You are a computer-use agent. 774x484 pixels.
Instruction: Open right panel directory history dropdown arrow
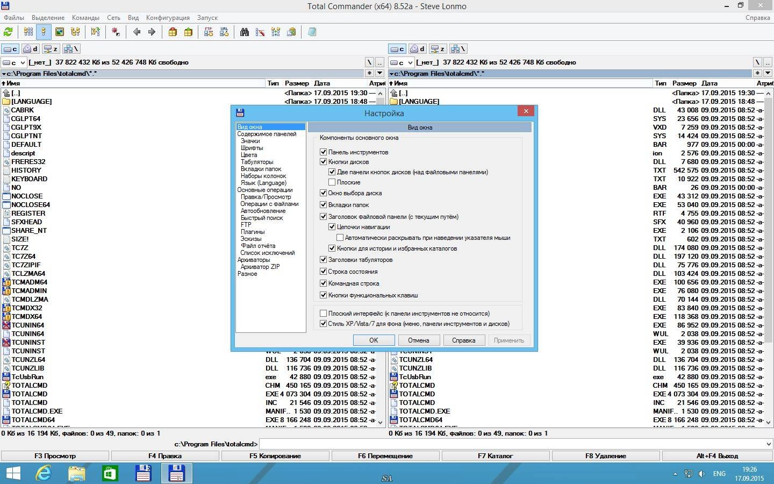(x=768, y=73)
